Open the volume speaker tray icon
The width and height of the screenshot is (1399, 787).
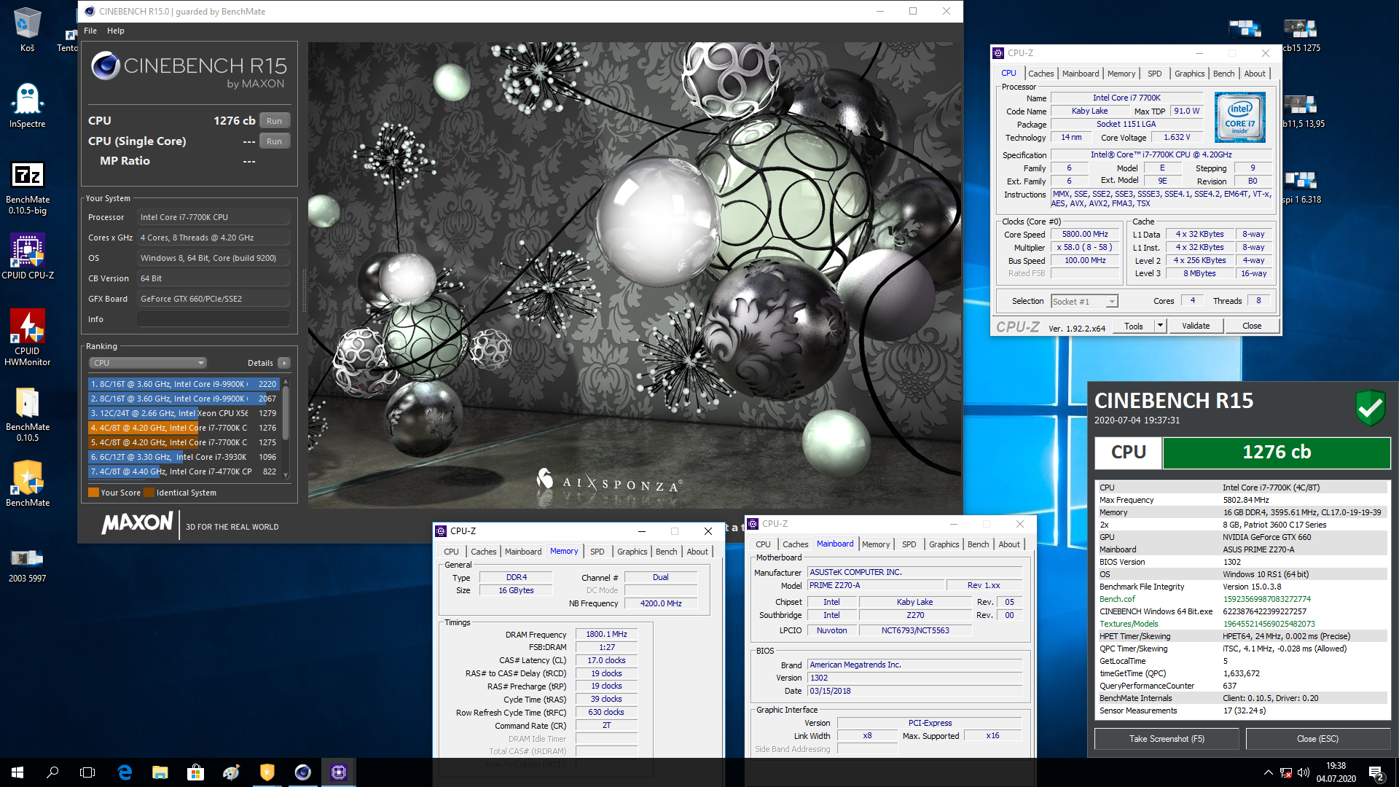(x=1304, y=772)
